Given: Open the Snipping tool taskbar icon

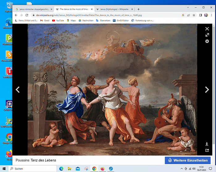Looking at the screenshot, I should click(86, 169).
